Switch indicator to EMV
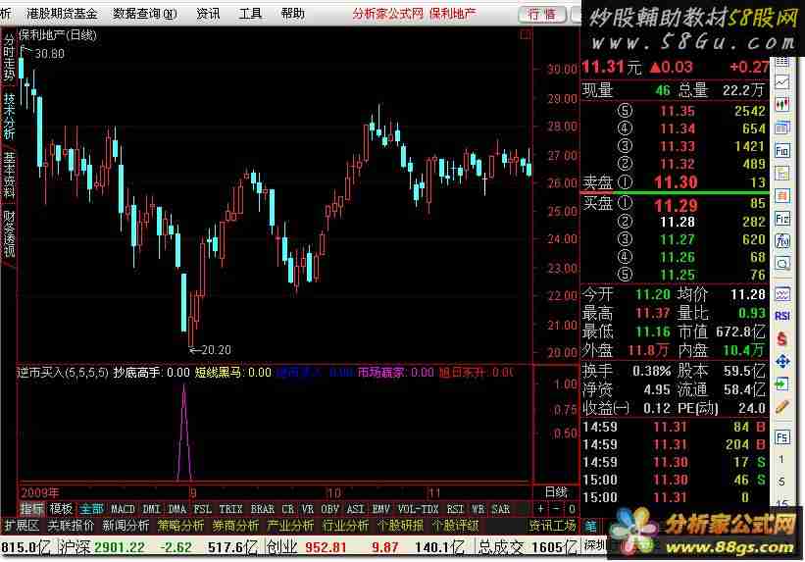Image resolution: width=805 pixels, height=562 pixels. tap(381, 509)
